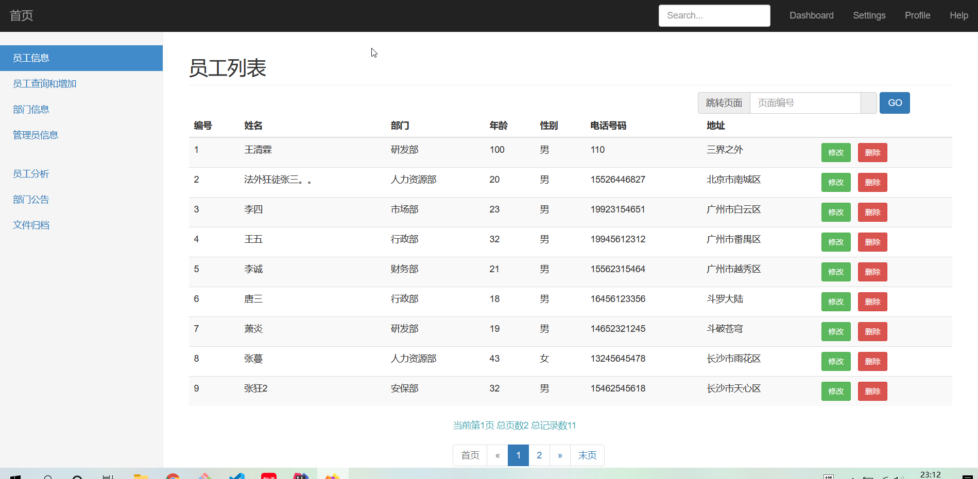The image size is (978, 479).
Task: Click the 部门 column header
Action: [x=400, y=126]
